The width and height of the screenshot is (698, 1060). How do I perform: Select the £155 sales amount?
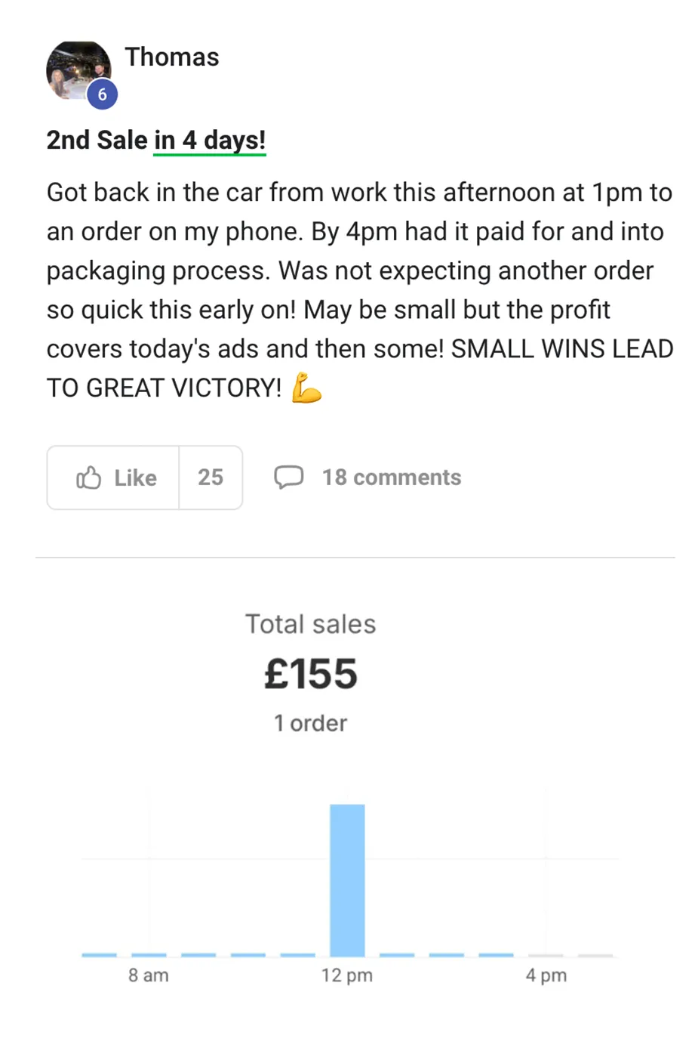pos(310,673)
